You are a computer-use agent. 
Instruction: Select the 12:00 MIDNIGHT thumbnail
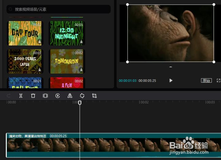[67, 33]
